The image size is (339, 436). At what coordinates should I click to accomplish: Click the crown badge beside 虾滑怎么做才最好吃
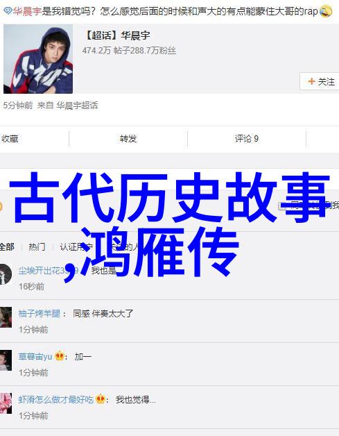point(101,399)
